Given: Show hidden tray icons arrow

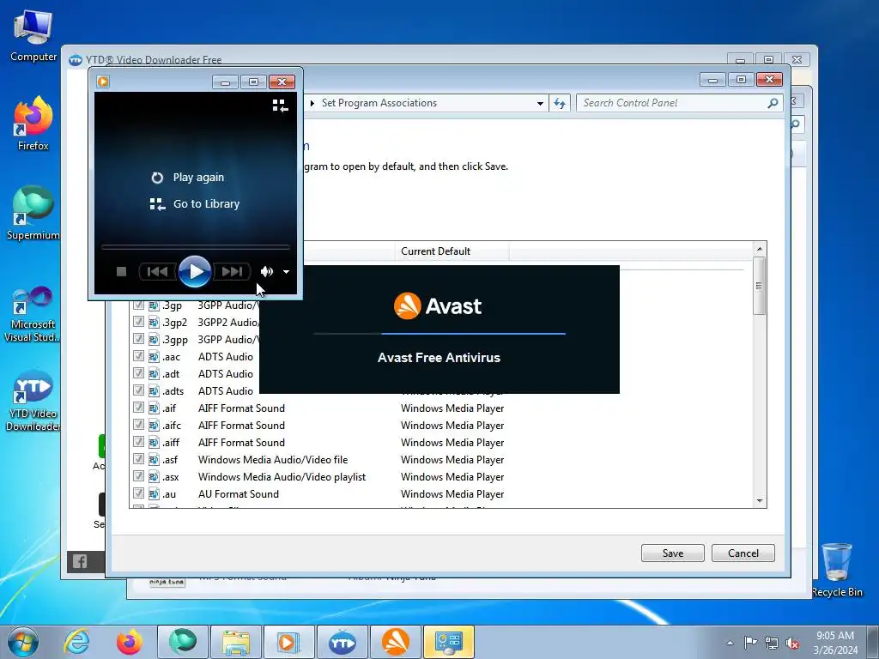Looking at the screenshot, I should tap(730, 643).
